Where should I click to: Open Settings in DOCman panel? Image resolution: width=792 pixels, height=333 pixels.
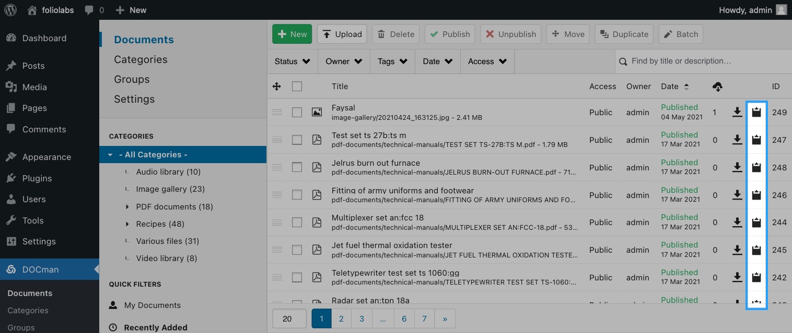pos(134,99)
